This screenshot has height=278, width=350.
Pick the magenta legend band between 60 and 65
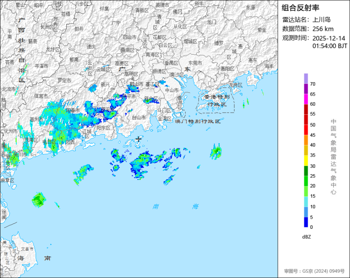point(306,99)
